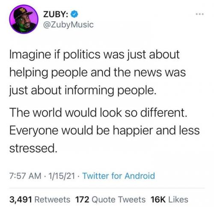Click the line 'The world would look so different.'

(x=98, y=112)
